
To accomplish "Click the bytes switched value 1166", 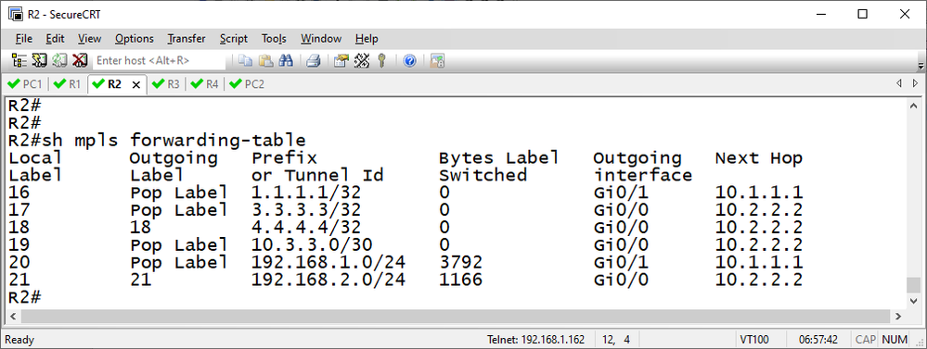I will point(460,279).
